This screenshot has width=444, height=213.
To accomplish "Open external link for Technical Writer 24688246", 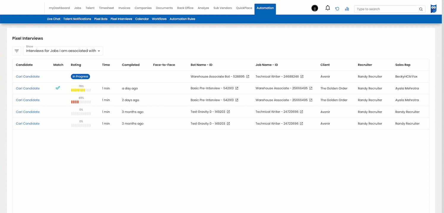I will tap(302, 77).
